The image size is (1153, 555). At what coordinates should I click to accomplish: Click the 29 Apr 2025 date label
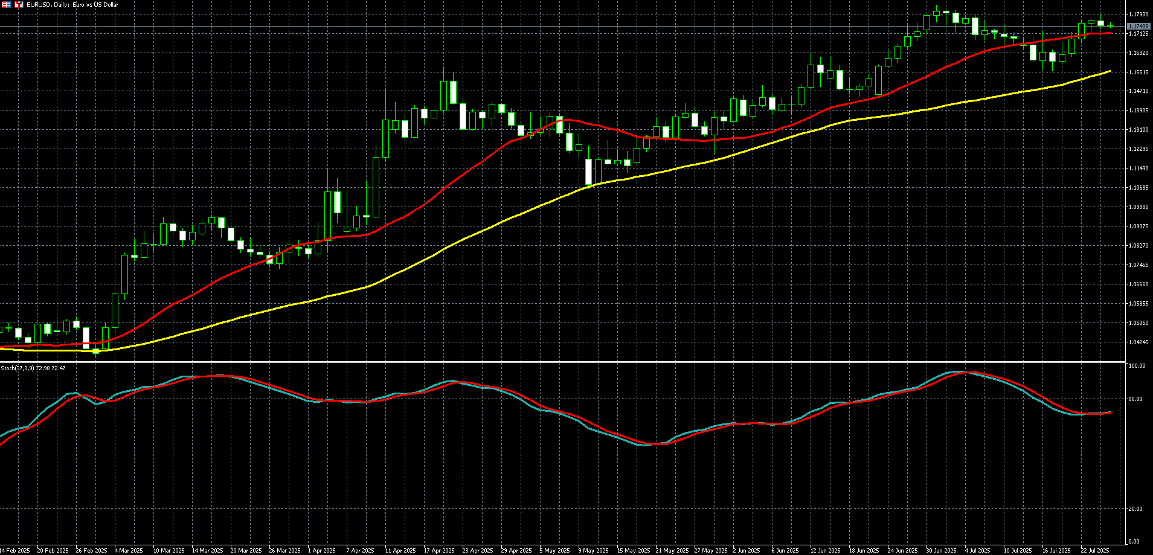[x=516, y=551]
